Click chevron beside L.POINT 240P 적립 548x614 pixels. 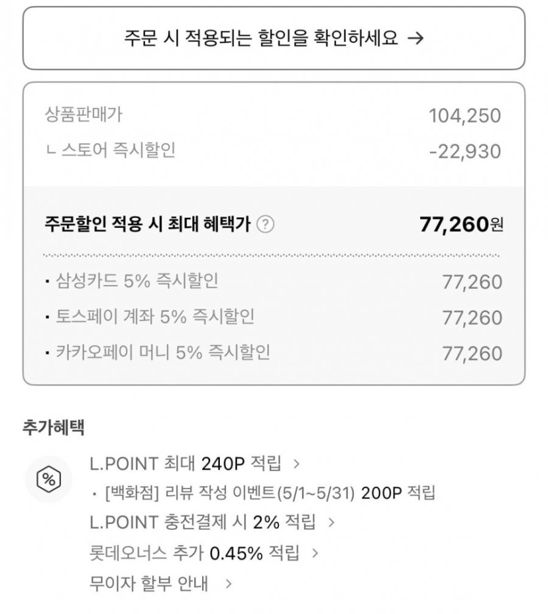click(x=297, y=464)
